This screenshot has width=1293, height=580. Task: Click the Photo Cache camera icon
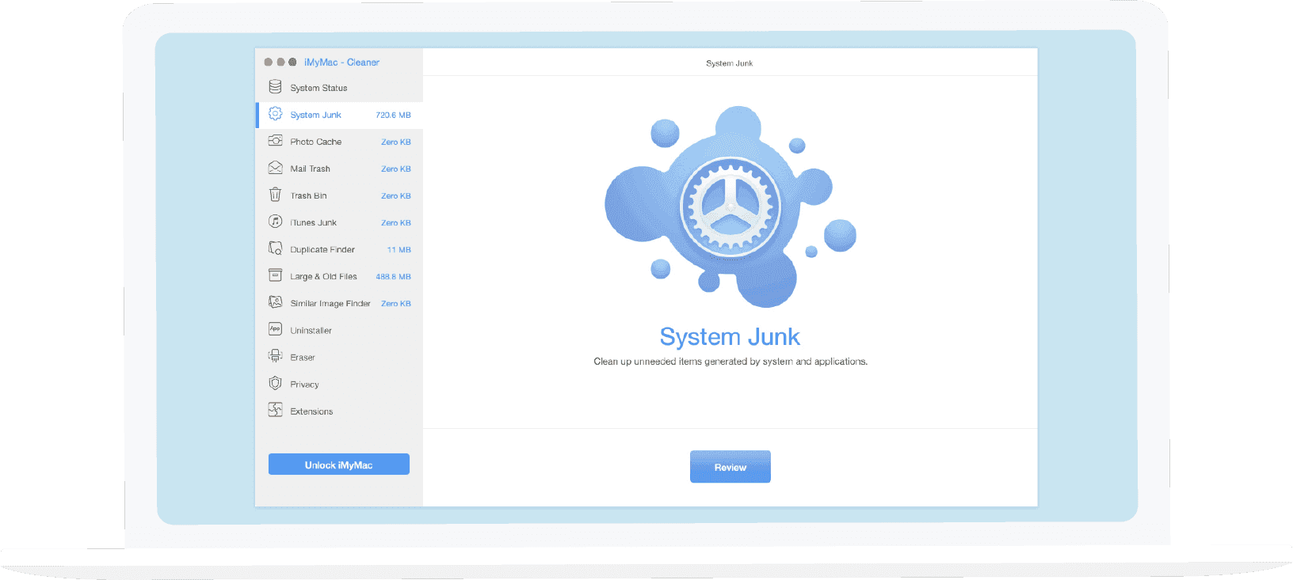[275, 141]
